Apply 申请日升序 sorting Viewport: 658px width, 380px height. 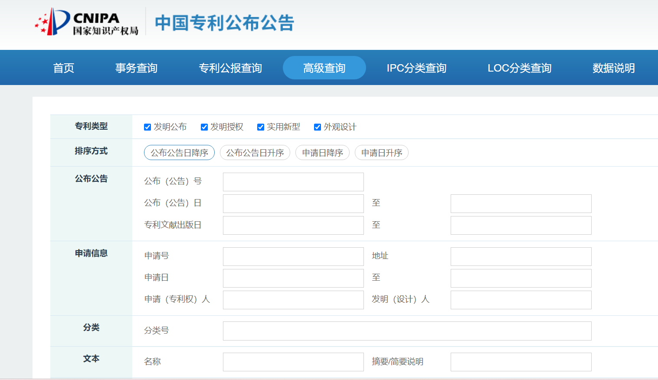(382, 152)
